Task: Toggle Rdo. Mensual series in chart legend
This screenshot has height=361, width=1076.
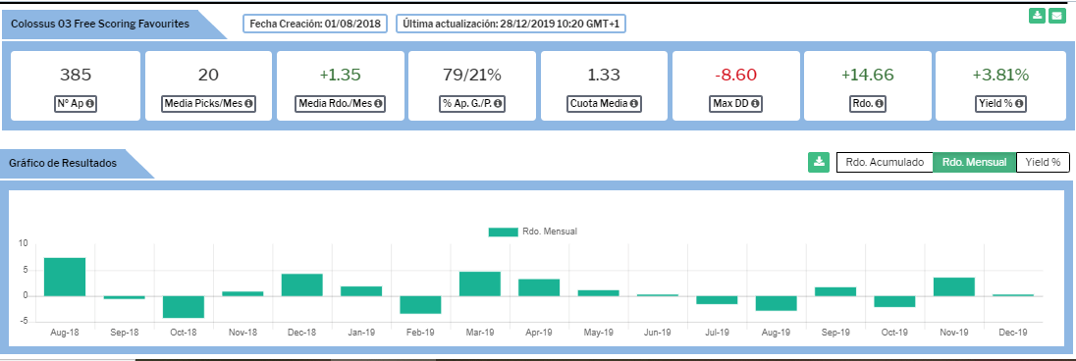Action: pyautogui.click(x=532, y=232)
